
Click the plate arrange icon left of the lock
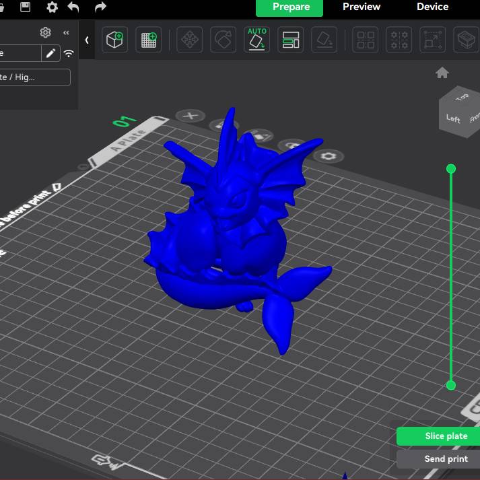pyautogui.click(x=260, y=135)
